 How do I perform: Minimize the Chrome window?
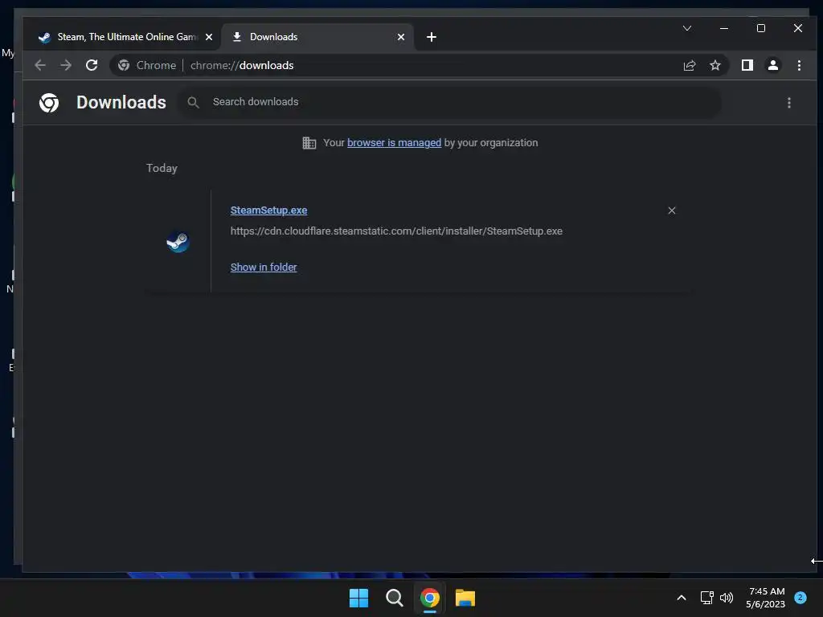point(724,28)
